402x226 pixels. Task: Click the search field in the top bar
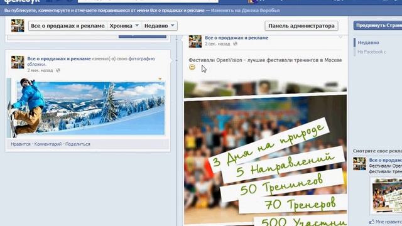click(148, 1)
